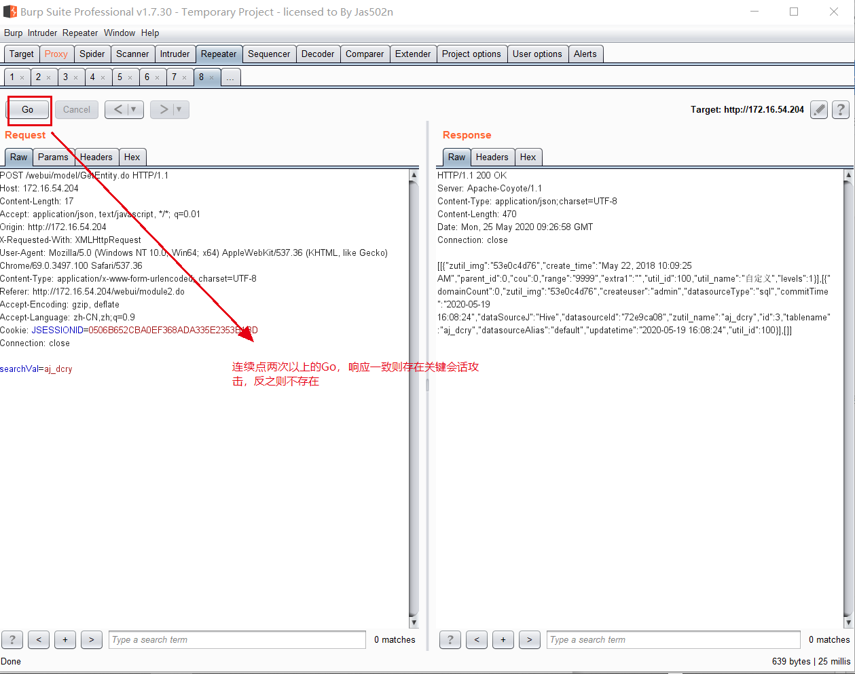This screenshot has width=855, height=674.
Task: Switch response view to Hex
Action: click(x=528, y=157)
